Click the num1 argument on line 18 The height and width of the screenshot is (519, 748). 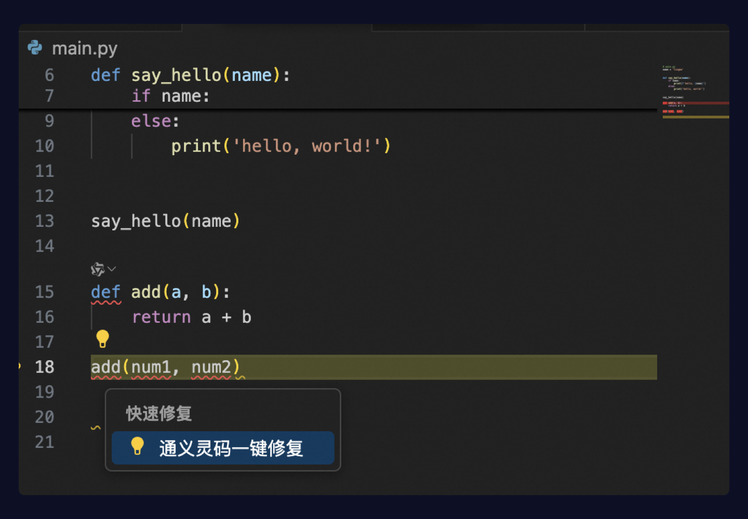coord(151,367)
